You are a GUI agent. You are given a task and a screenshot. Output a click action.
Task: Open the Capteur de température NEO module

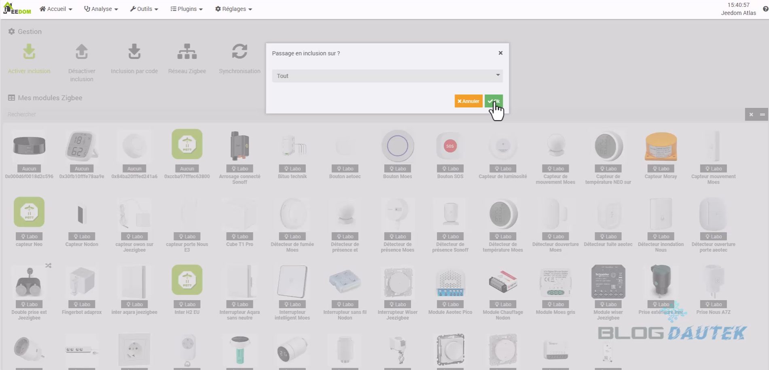click(x=608, y=157)
